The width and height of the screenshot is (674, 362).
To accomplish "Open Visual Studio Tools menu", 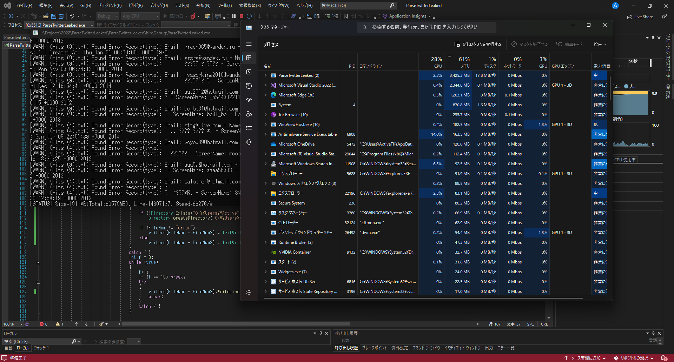I will click(x=225, y=6).
